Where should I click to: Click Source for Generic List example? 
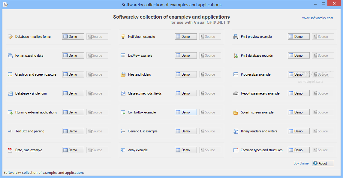coord(210,131)
